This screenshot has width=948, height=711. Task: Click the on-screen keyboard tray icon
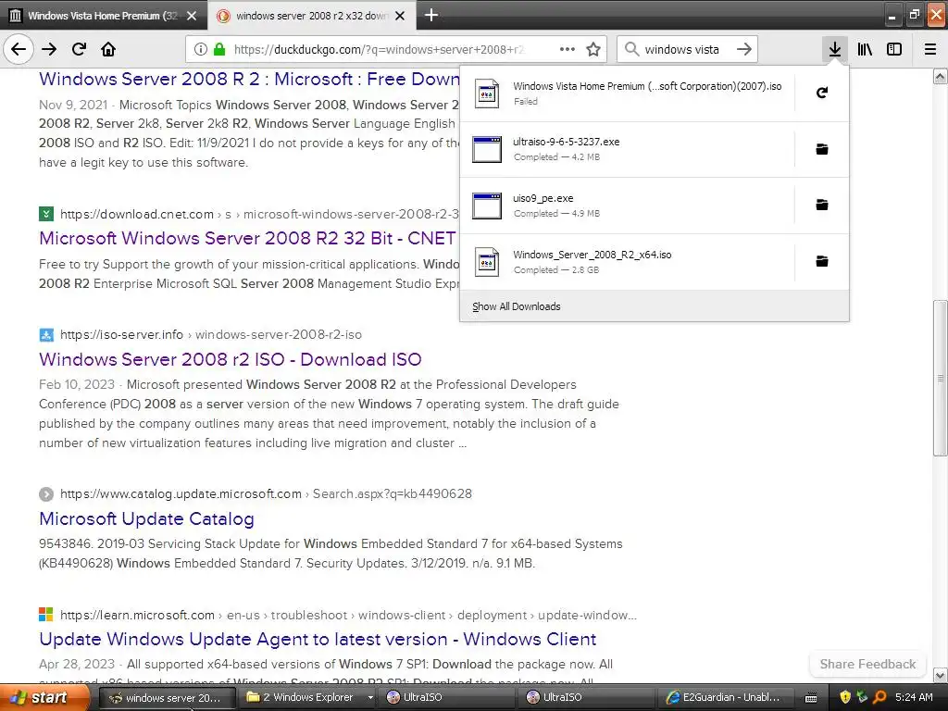(811, 698)
